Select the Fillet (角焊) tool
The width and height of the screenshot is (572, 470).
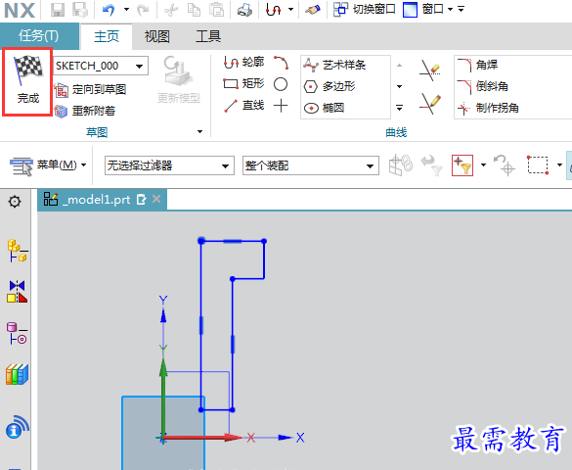pyautogui.click(x=477, y=65)
